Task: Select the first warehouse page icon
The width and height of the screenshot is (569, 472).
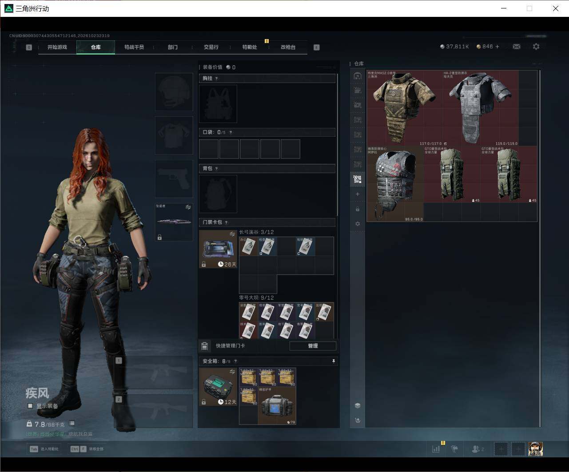Action: click(x=358, y=76)
